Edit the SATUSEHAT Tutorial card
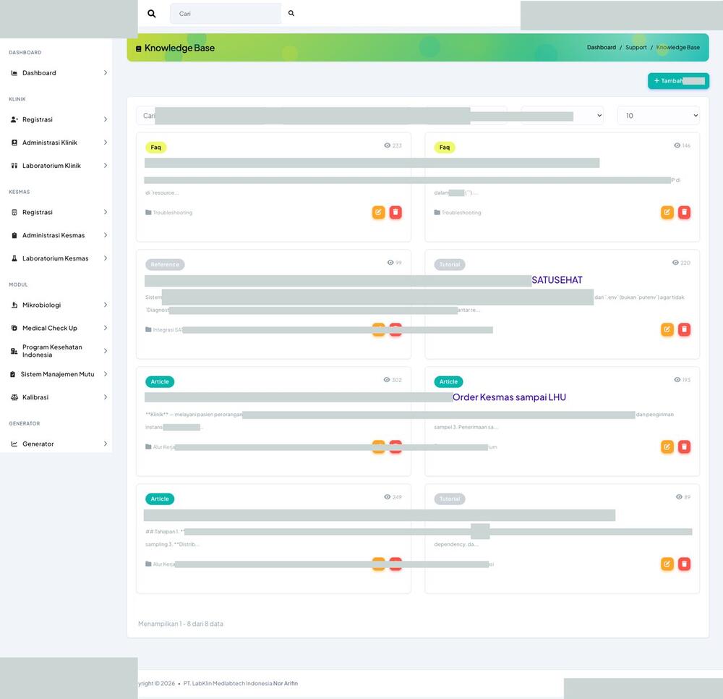Viewport: 723px width, 699px height. coord(667,329)
